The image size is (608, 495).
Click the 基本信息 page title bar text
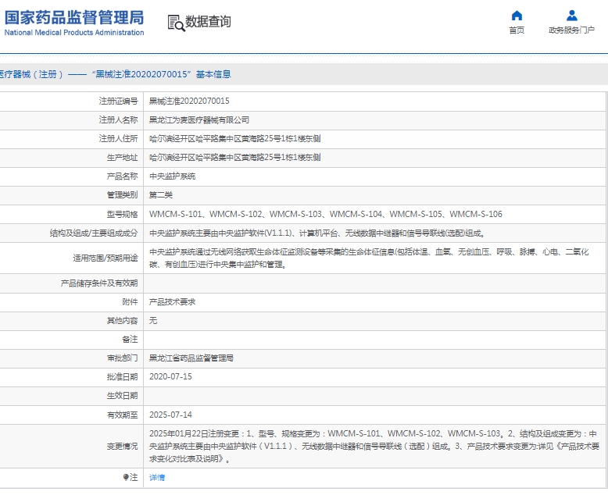[x=116, y=74]
